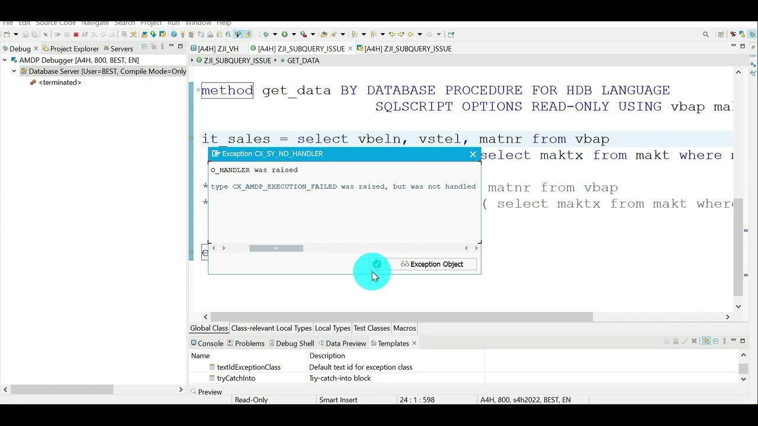Click the Collapse All icon in Templates toolbar
758x426 pixels.
716,341
